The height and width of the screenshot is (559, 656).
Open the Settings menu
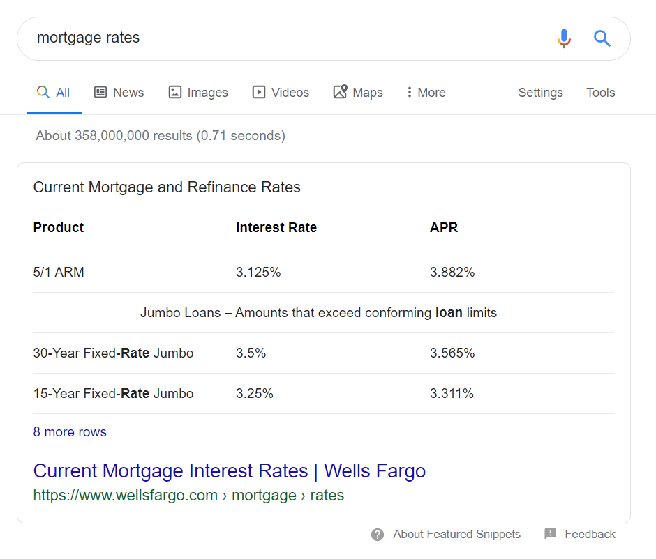click(540, 92)
